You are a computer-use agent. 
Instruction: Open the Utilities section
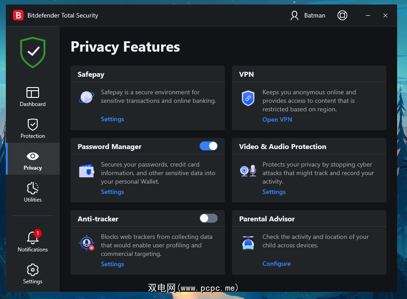click(33, 192)
